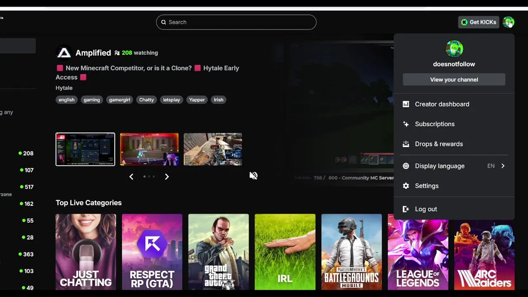Viewport: 528px width, 297px height.
Task: Open League of Legends category card
Action: click(x=418, y=252)
